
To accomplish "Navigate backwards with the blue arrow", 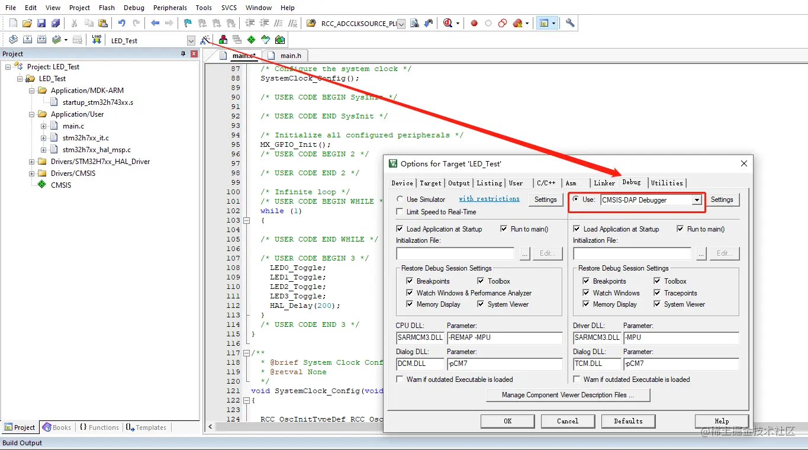I will point(155,23).
